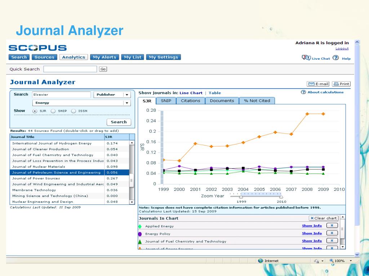Click the Clear chart button
369x276 pixels.
(x=324, y=218)
